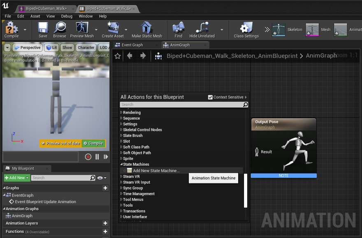Click the AnimGraph breadcrumb link

[321, 56]
